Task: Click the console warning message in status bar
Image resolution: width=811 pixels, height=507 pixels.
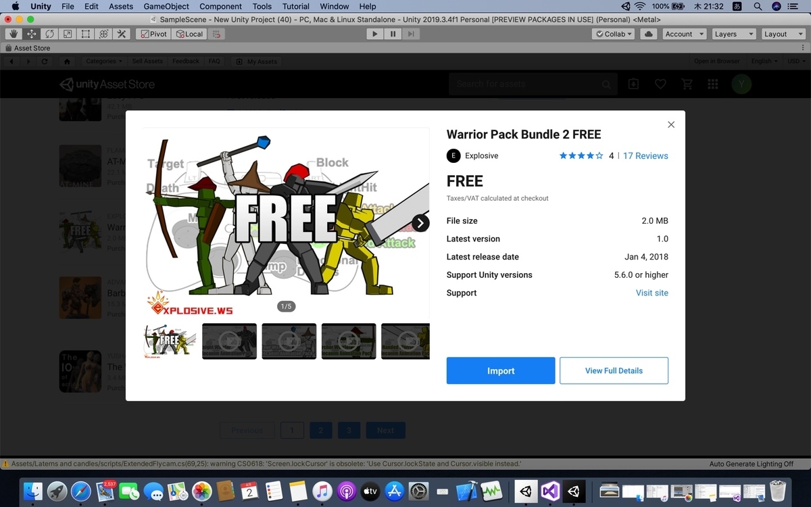Action: (x=266, y=464)
